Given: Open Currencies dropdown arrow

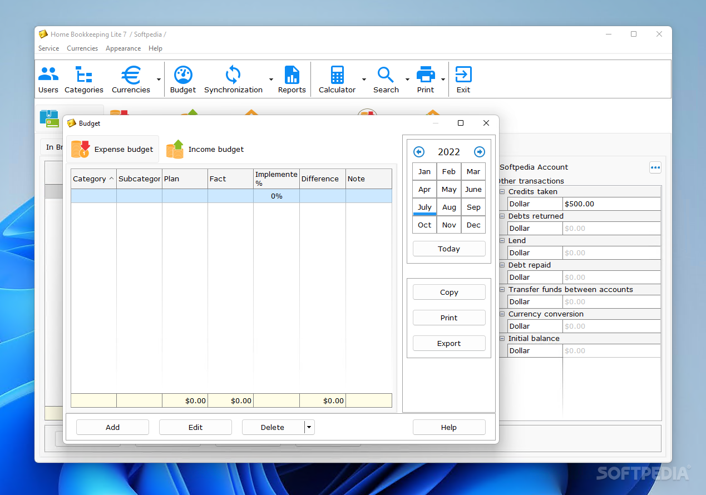Looking at the screenshot, I should (x=159, y=80).
